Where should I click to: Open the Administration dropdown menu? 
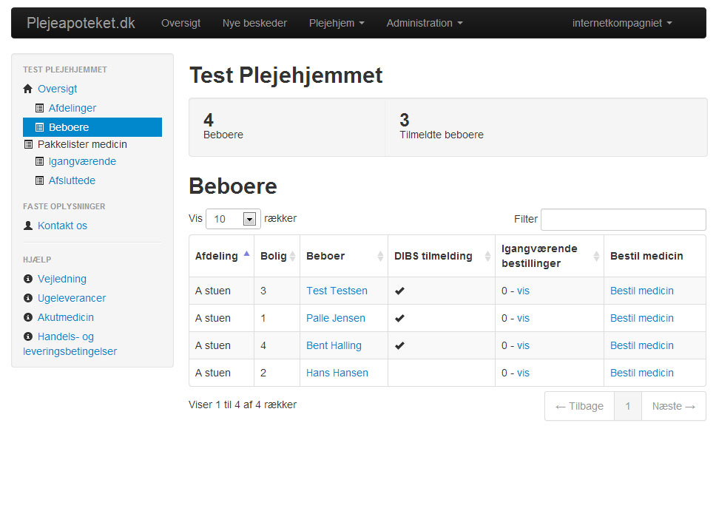click(x=425, y=23)
